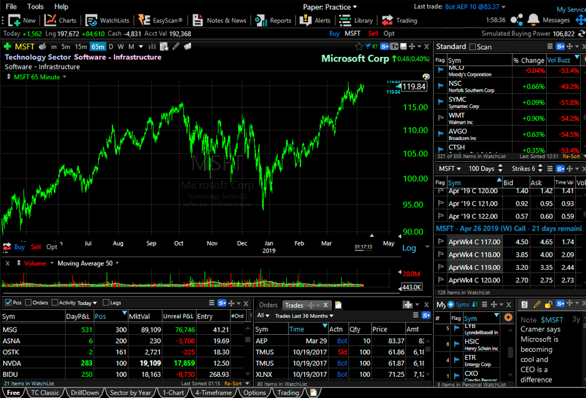Click the Messages bell icon

(533, 19)
